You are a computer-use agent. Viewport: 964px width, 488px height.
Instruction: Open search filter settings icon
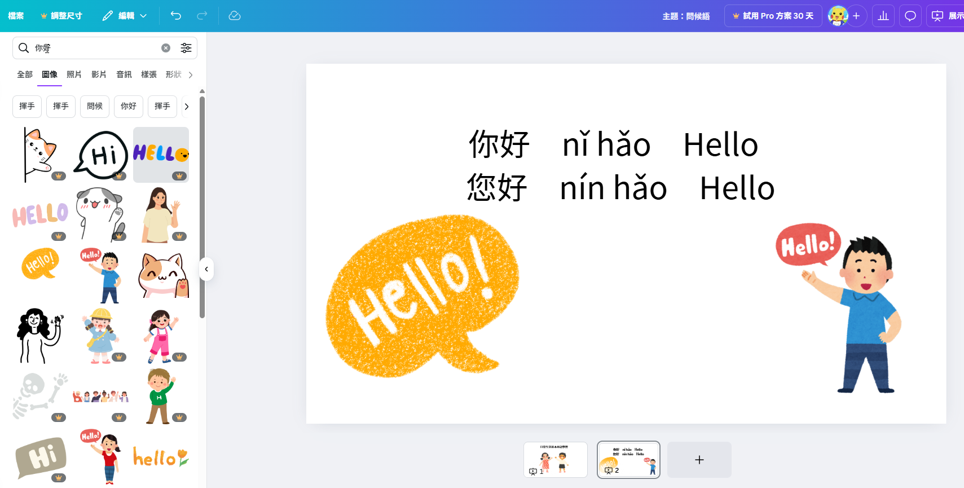tap(186, 48)
